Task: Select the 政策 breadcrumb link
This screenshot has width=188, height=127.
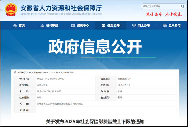Action: 56,73
